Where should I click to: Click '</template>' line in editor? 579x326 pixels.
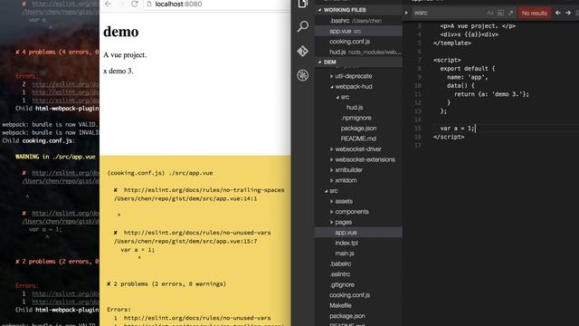click(452, 43)
